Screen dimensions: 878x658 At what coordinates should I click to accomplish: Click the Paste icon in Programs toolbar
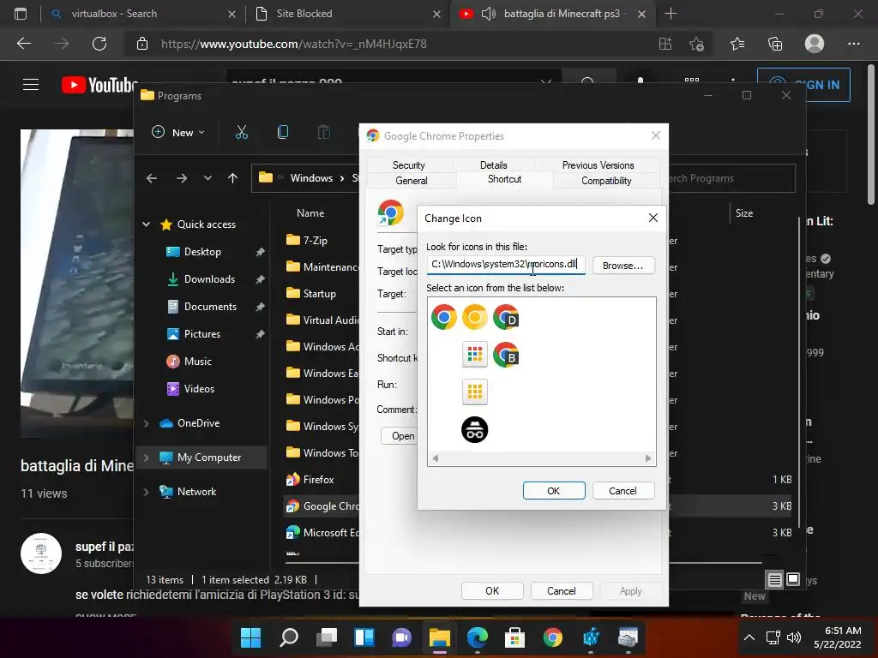tap(323, 132)
